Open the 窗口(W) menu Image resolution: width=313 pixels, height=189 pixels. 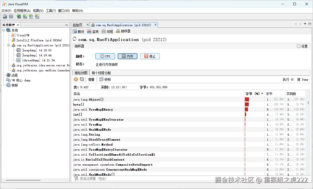pyautogui.click(x=64, y=11)
